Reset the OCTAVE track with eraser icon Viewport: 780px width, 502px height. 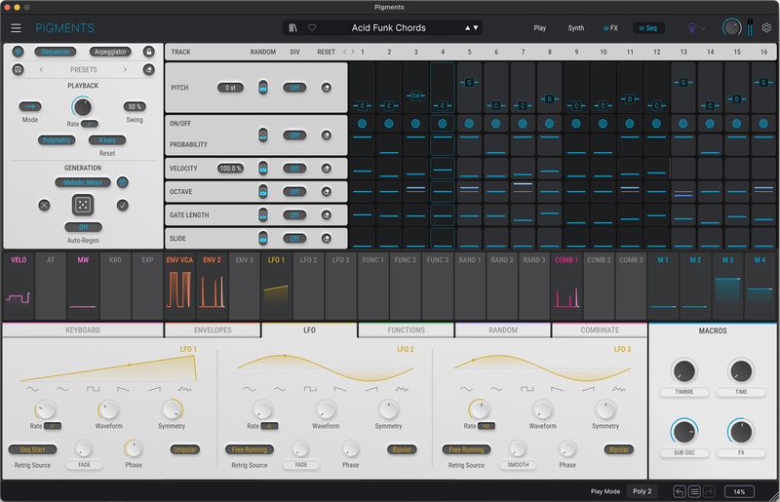(x=327, y=192)
